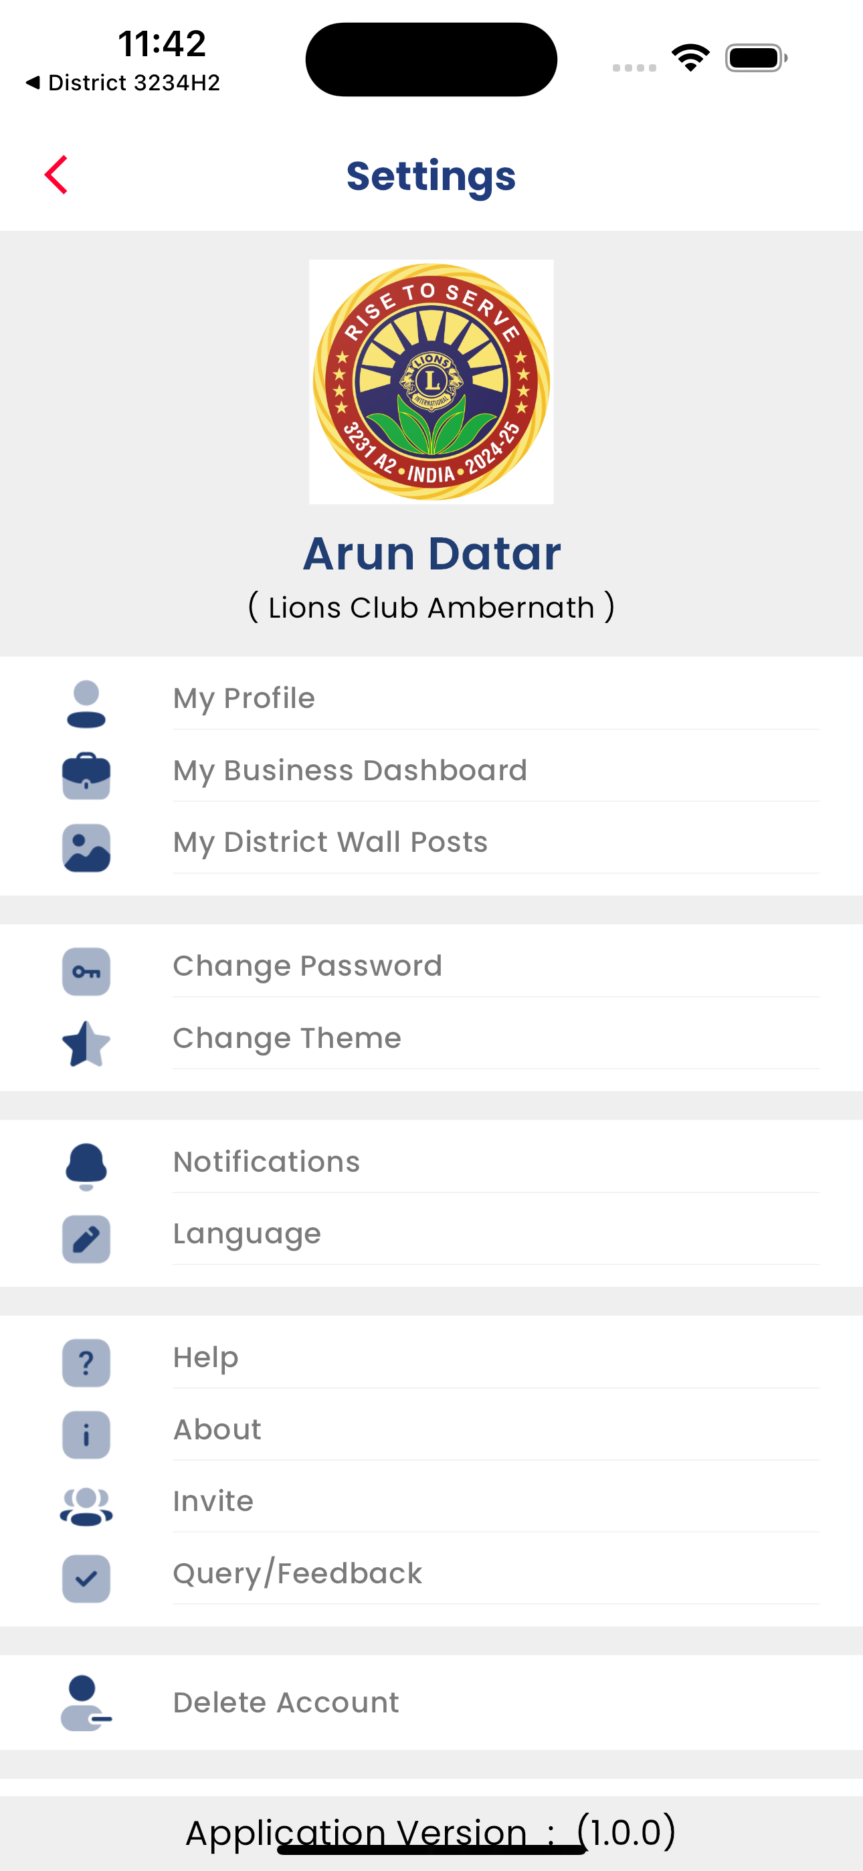The width and height of the screenshot is (863, 1871).
Task: Return to District 3234H2 app link
Action: coord(122,83)
